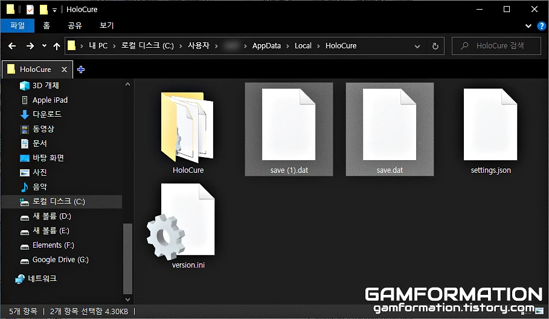
Task: Close the HoloCure tab
Action: pos(64,69)
